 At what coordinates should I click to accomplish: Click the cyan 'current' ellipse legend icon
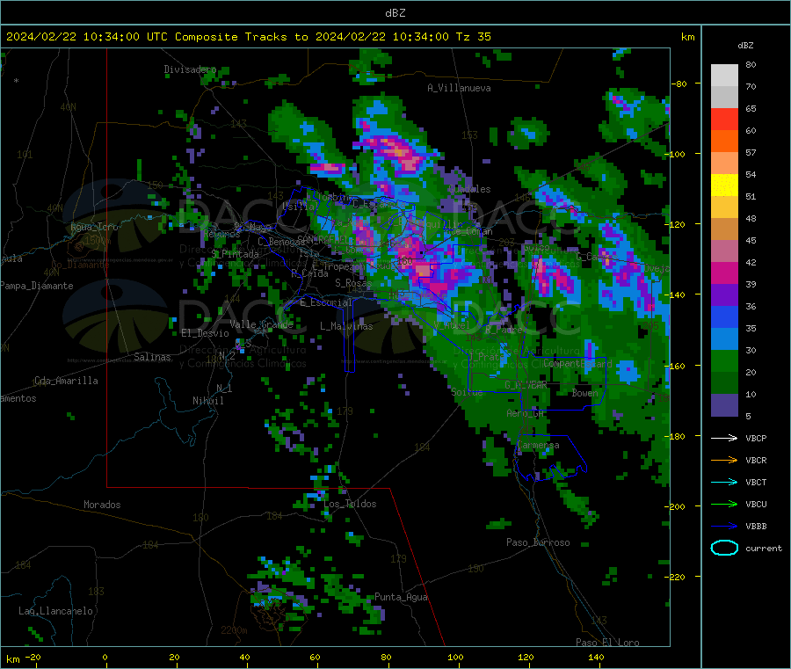[724, 548]
